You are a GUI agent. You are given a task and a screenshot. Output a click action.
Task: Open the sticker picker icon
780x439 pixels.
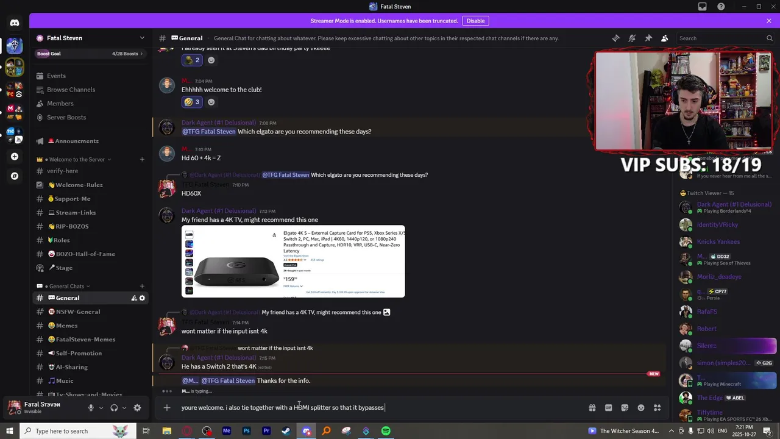pos(625,408)
